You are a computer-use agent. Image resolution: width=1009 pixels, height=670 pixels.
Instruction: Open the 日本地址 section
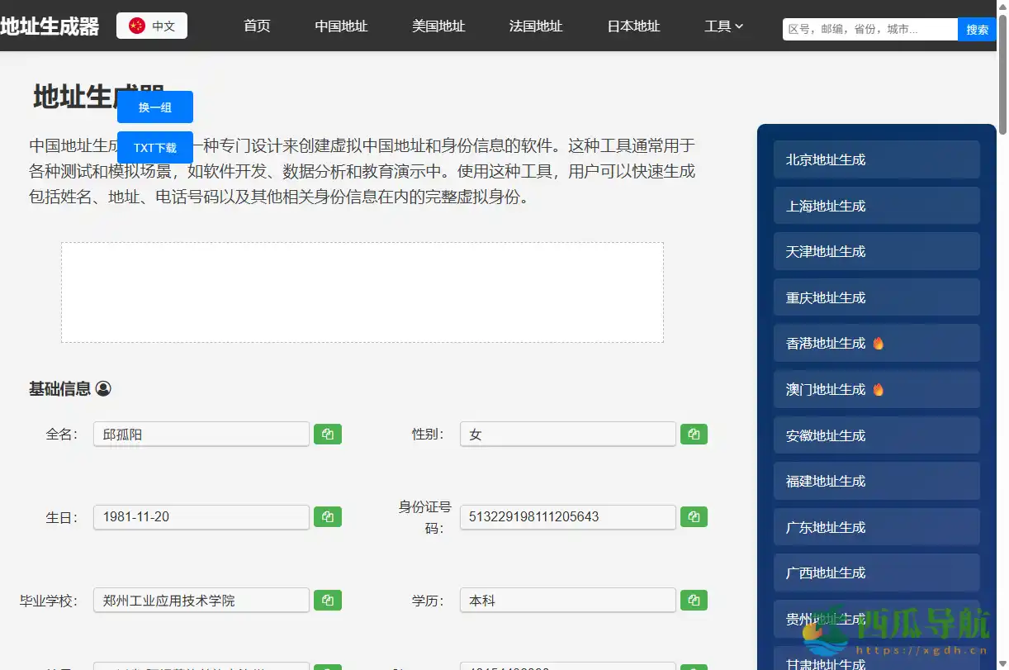point(632,26)
